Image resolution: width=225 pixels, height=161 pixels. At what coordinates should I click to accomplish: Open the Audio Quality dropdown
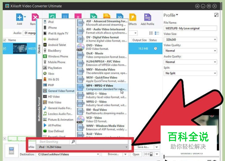pyautogui.click(x=190, y=62)
